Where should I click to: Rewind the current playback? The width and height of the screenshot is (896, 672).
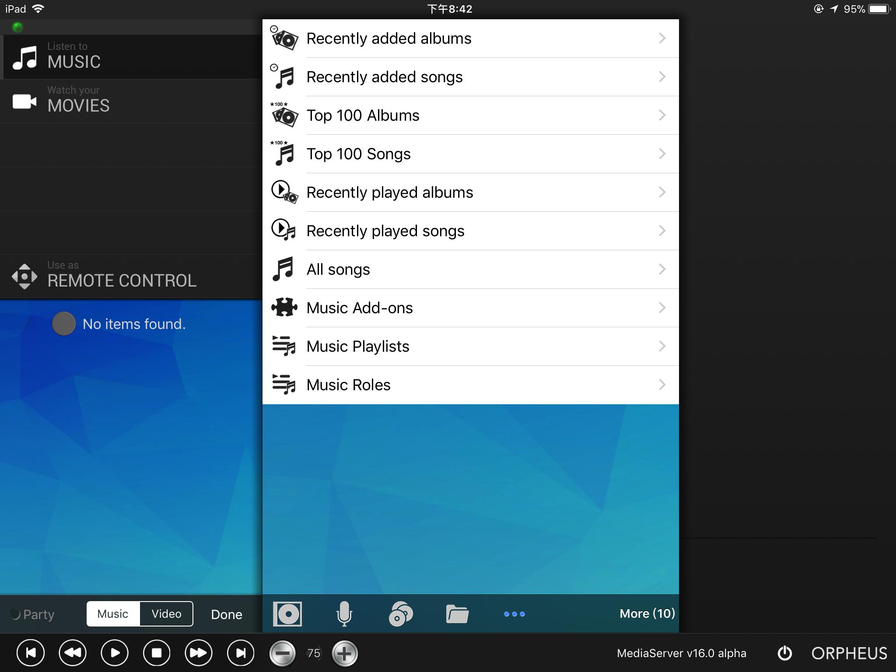73,653
